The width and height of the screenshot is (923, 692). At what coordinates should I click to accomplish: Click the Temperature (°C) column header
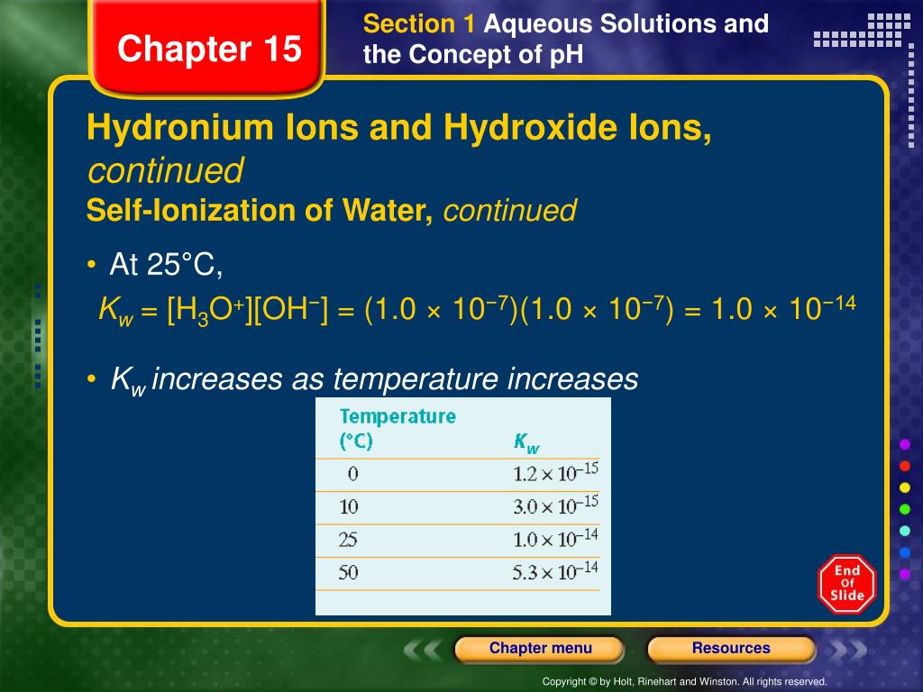pos(398,428)
